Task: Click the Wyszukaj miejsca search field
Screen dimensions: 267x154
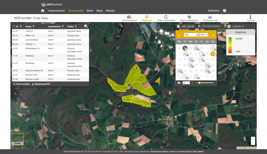Action: pos(211,26)
